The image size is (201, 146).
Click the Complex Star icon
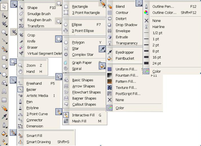pyautogui.click(x=66, y=55)
